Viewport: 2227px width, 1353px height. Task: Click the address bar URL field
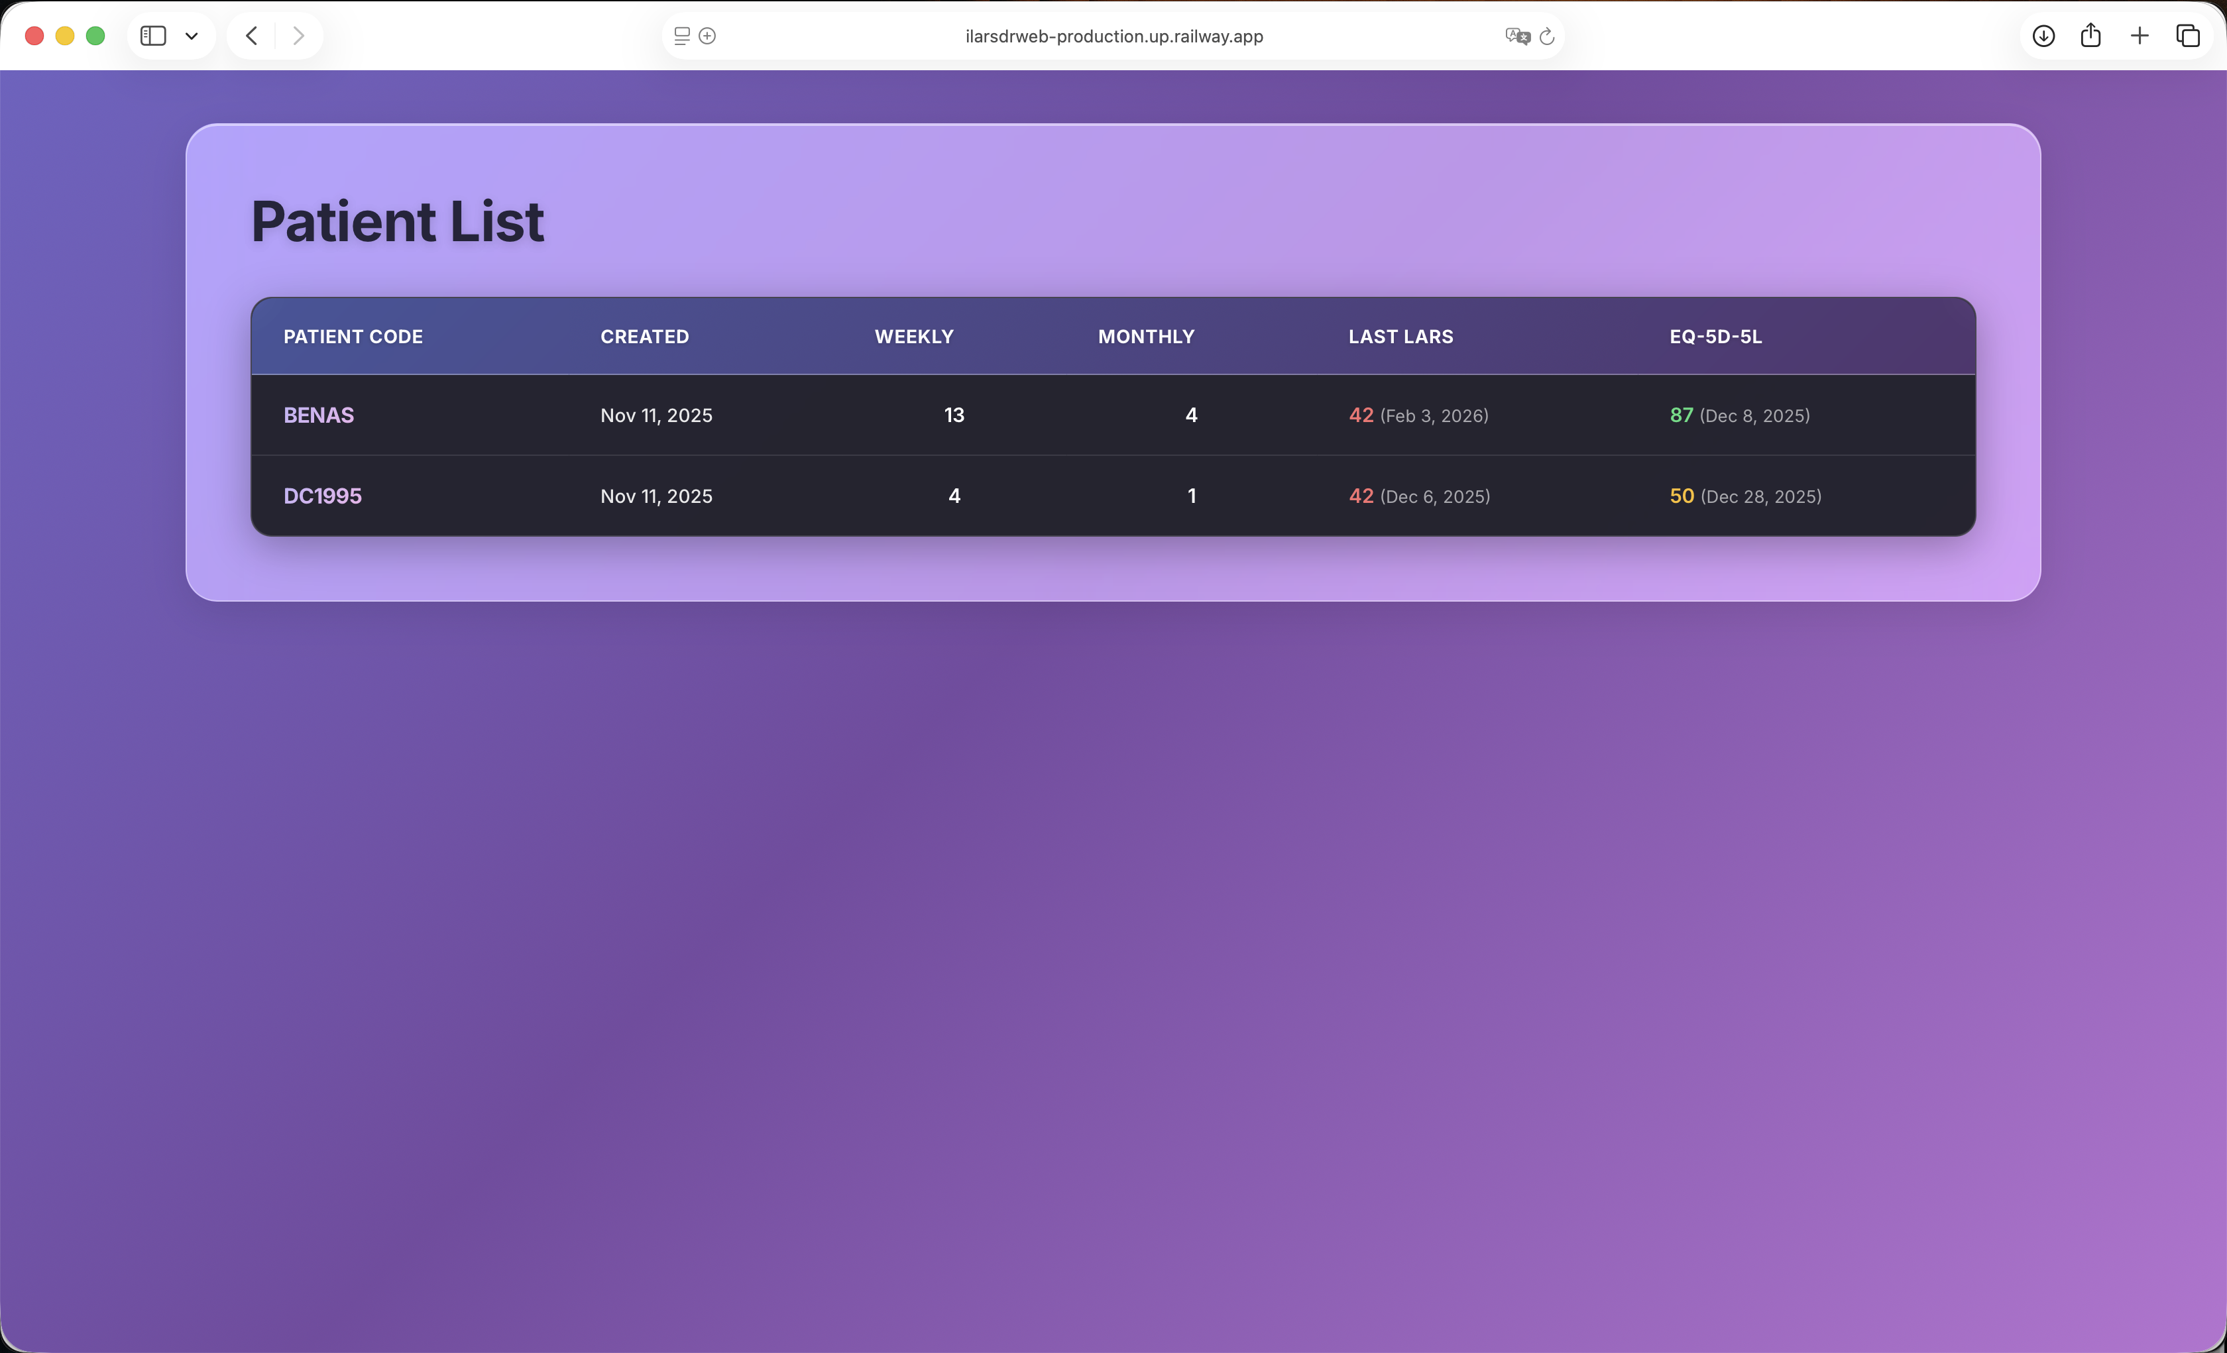point(1112,36)
